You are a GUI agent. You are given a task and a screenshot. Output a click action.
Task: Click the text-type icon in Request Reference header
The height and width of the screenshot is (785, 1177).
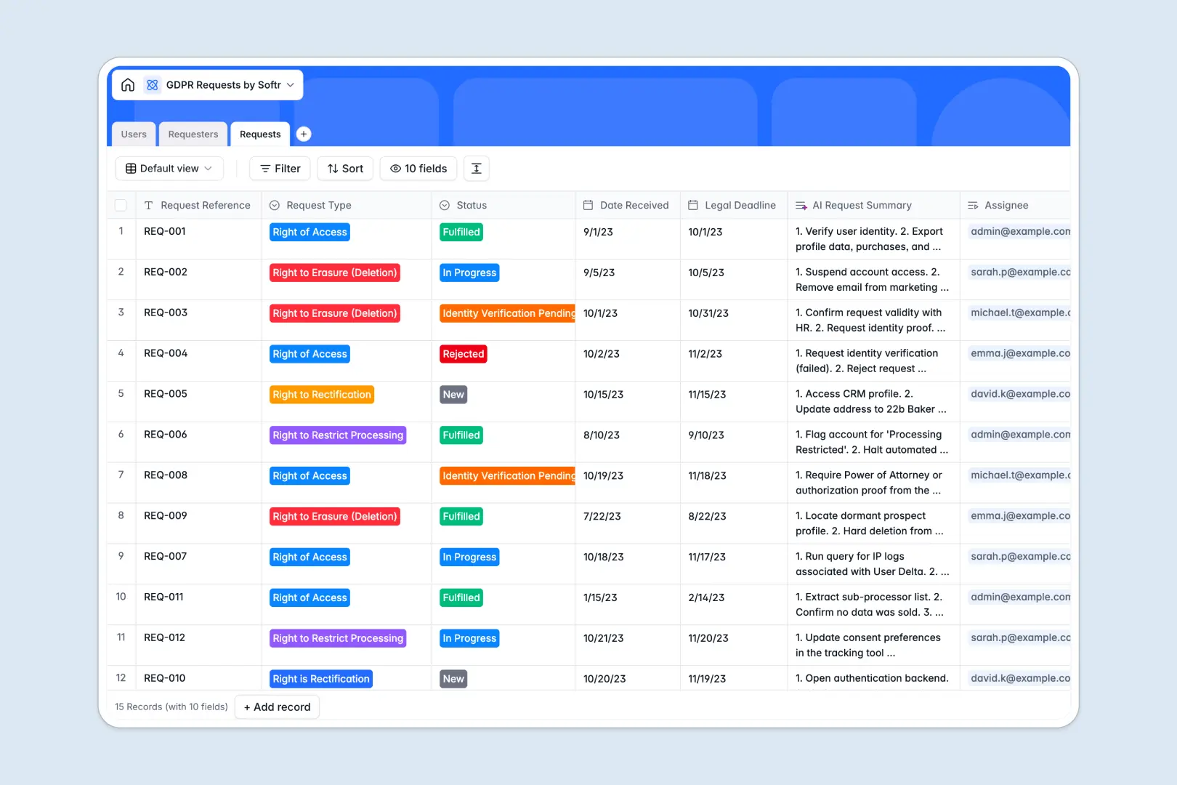tap(149, 205)
